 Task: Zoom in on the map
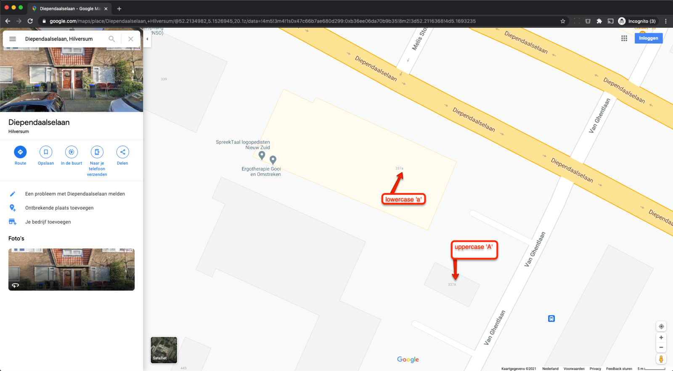[x=661, y=337]
